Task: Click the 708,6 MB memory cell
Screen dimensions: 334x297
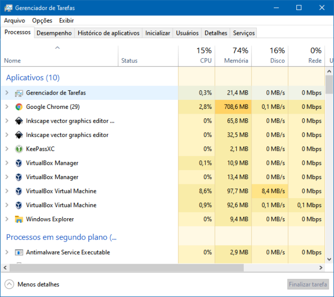Action: (233, 107)
